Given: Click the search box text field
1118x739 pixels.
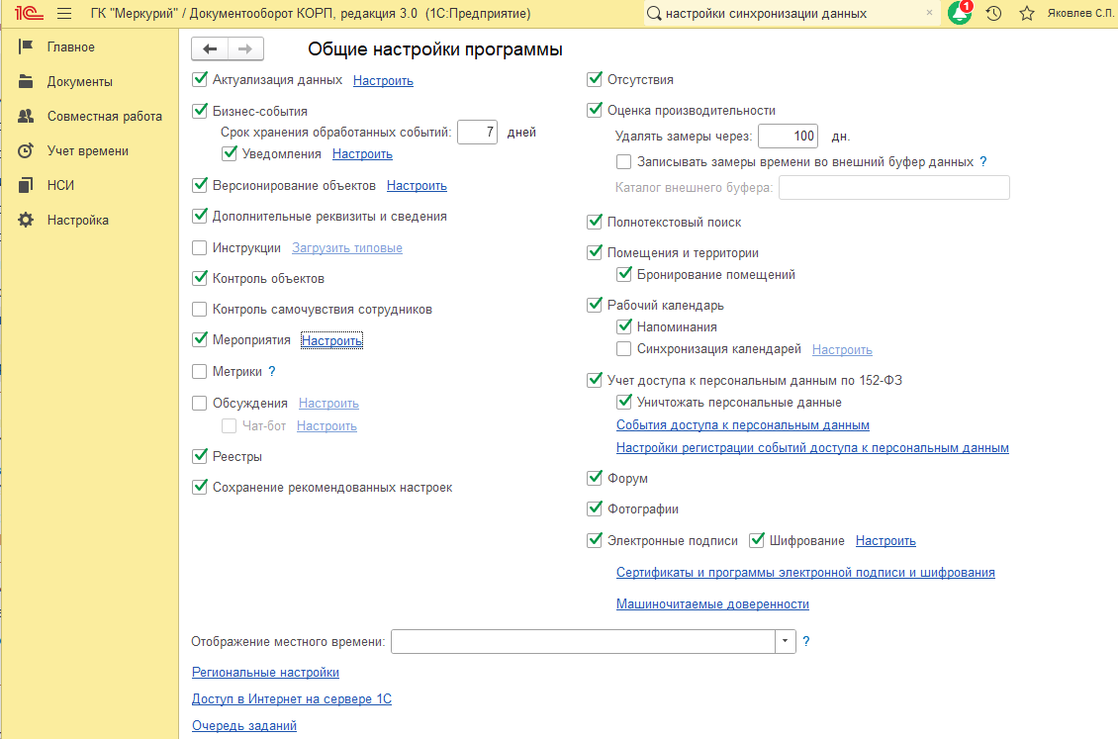Looking at the screenshot, I should [792, 14].
